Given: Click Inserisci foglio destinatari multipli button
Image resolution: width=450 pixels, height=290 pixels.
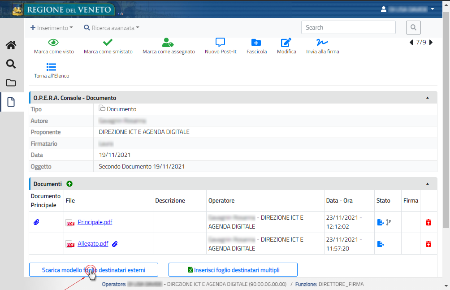Looking at the screenshot, I should [x=233, y=270].
